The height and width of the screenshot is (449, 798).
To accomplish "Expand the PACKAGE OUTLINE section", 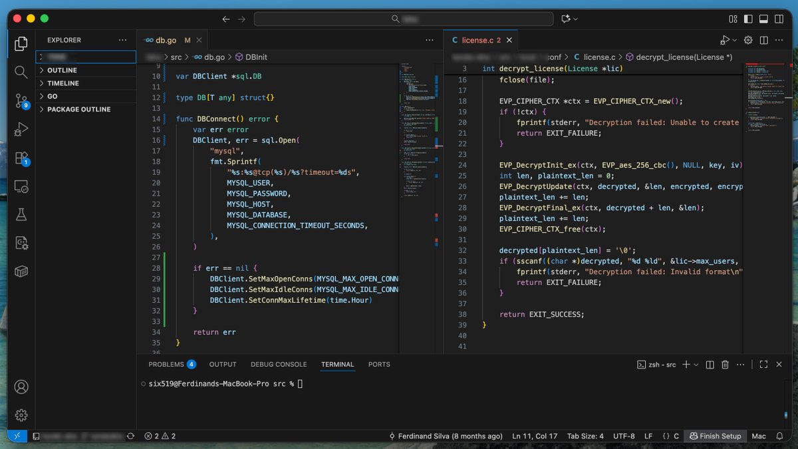I will point(86,109).
